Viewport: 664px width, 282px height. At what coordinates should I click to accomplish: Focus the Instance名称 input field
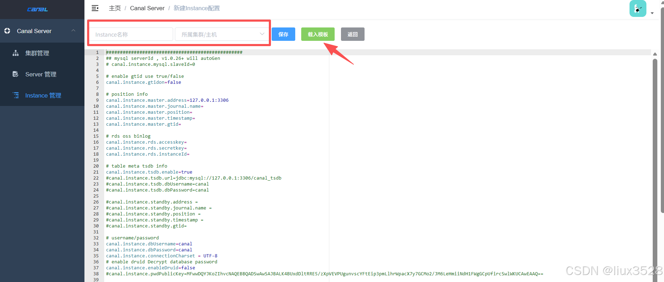click(131, 34)
